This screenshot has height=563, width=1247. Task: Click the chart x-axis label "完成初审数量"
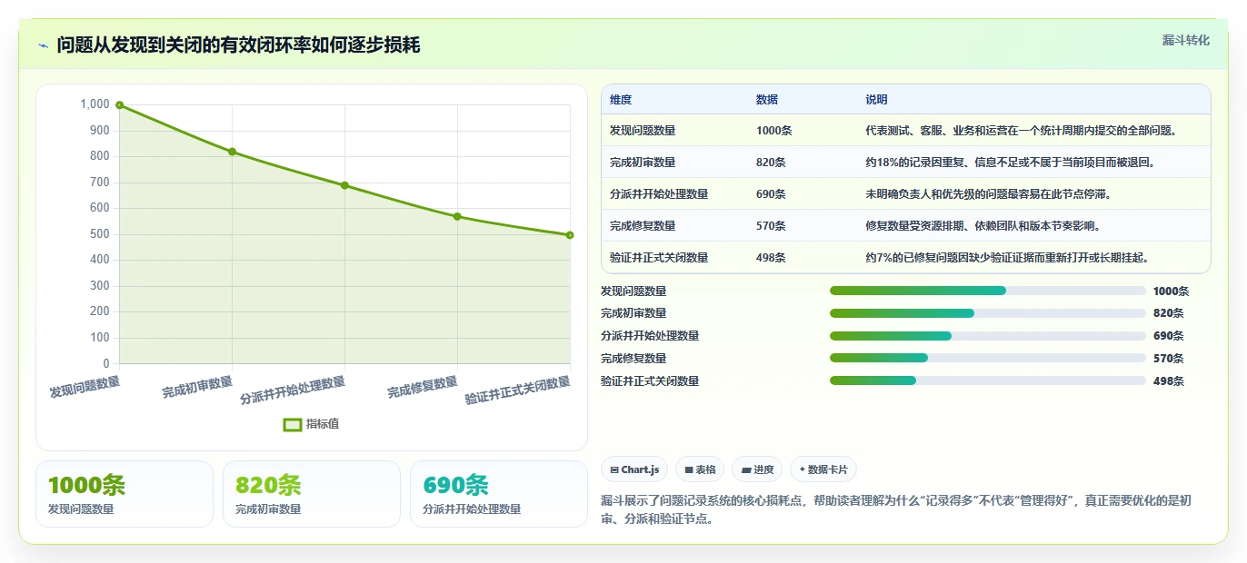197,387
